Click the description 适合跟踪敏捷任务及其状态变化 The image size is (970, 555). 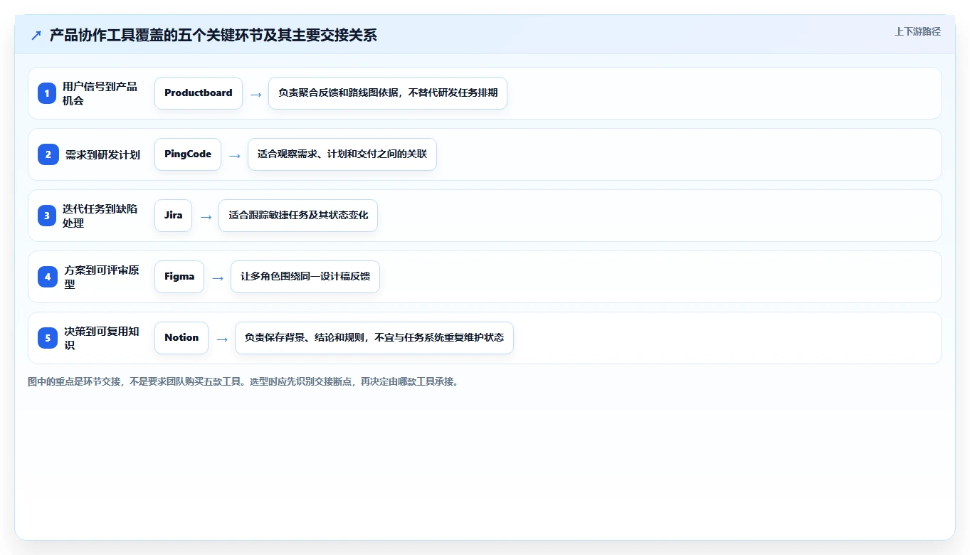(298, 216)
